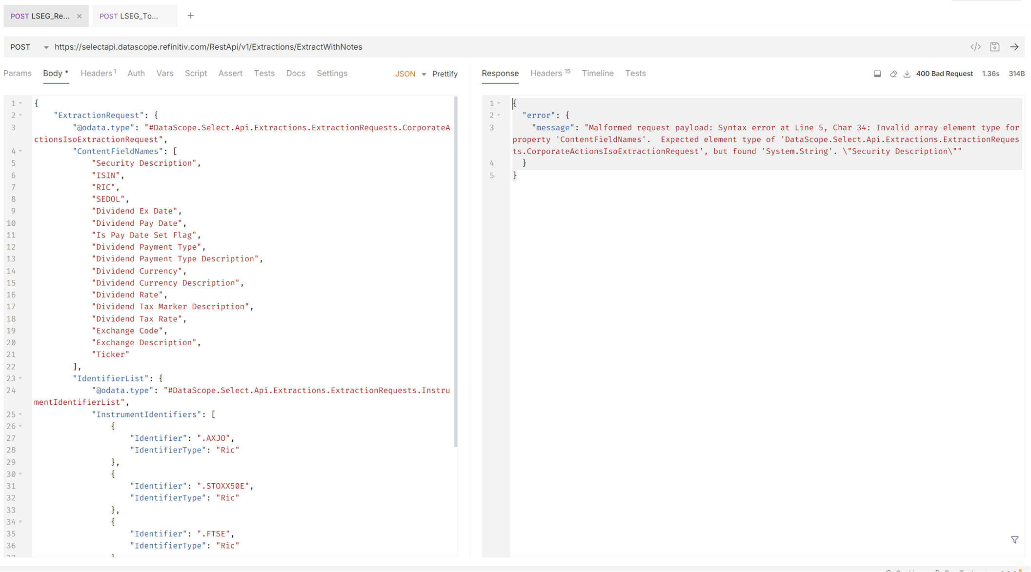This screenshot has height=572, width=1031.
Task: Click the generate code icon
Action: point(975,47)
